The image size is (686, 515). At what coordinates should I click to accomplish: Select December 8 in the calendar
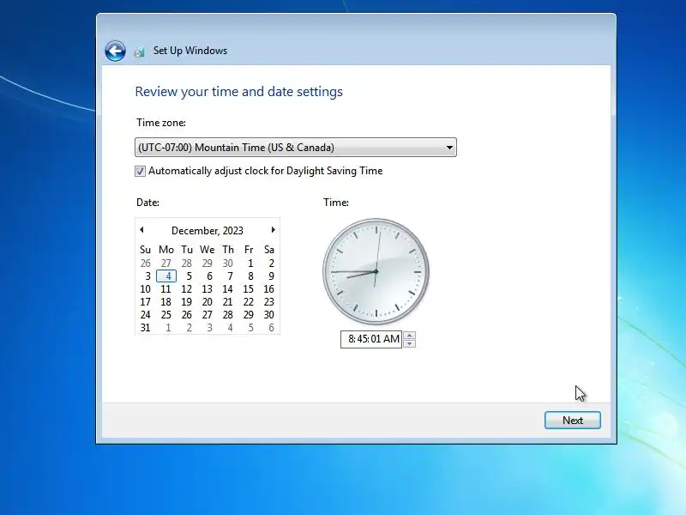tap(250, 276)
